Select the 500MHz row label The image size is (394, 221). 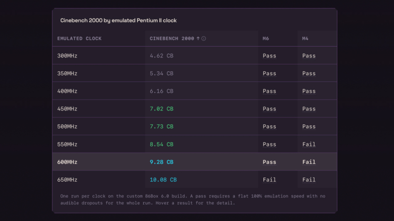(x=67, y=127)
